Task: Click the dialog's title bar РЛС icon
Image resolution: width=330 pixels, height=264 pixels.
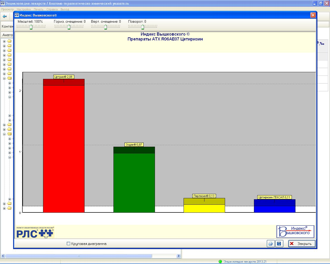Action: (x=17, y=15)
